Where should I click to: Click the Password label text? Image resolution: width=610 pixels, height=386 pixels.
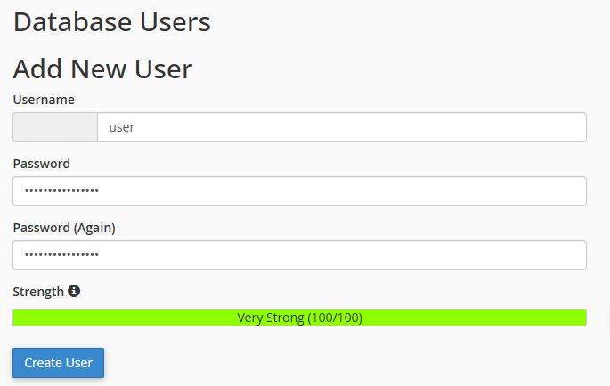click(x=42, y=164)
